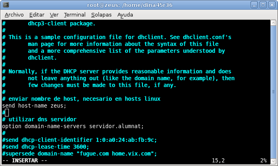Close the root@zeus terminal window
Viewport: 278px width, 166px height.
(272, 5)
